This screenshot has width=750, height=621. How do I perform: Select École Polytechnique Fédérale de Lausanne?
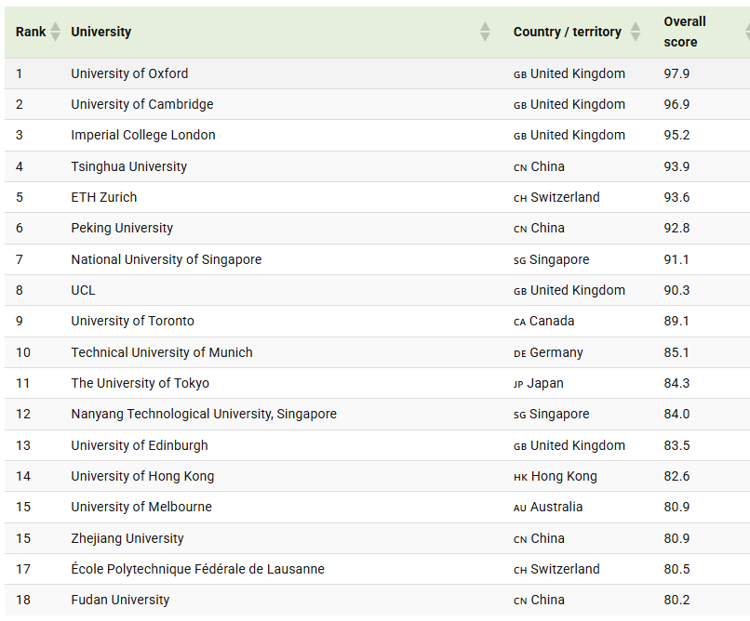pos(197,569)
